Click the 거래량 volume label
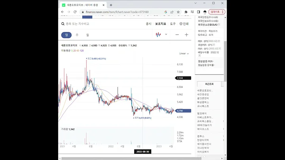 point(64,129)
